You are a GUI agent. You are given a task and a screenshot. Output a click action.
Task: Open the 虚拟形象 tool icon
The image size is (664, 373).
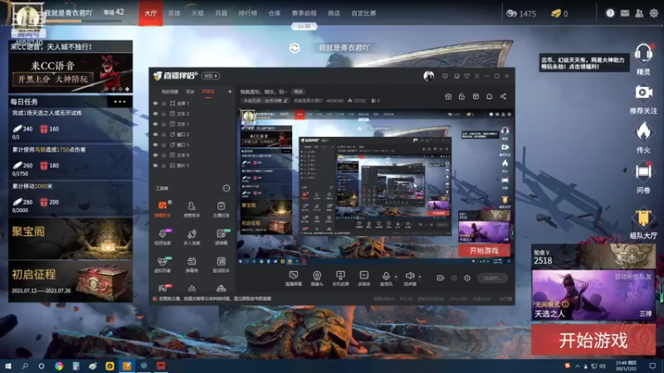point(162,264)
